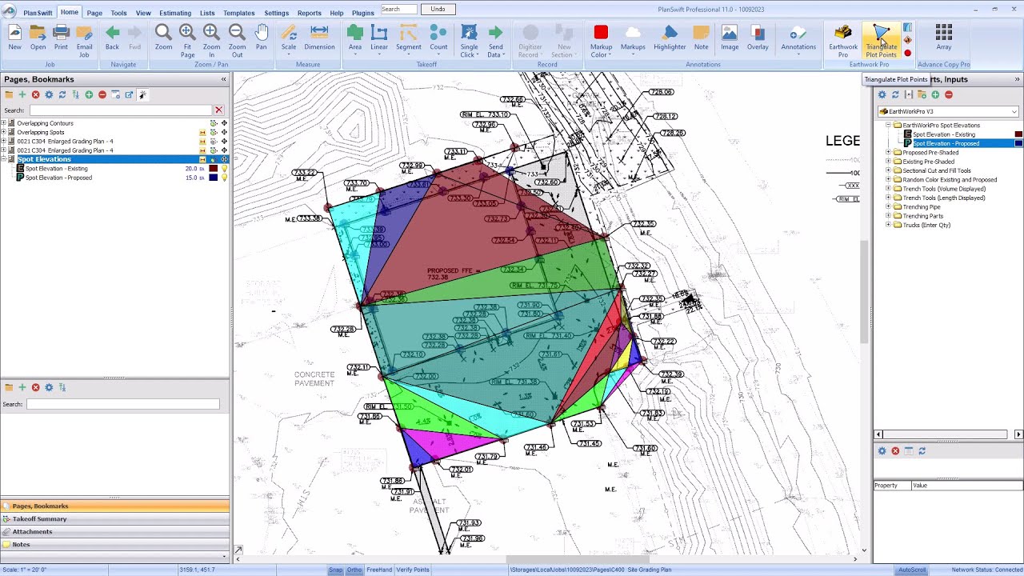Expand the Trenching Pipe folder
This screenshot has height=576, width=1024.
tap(888, 206)
